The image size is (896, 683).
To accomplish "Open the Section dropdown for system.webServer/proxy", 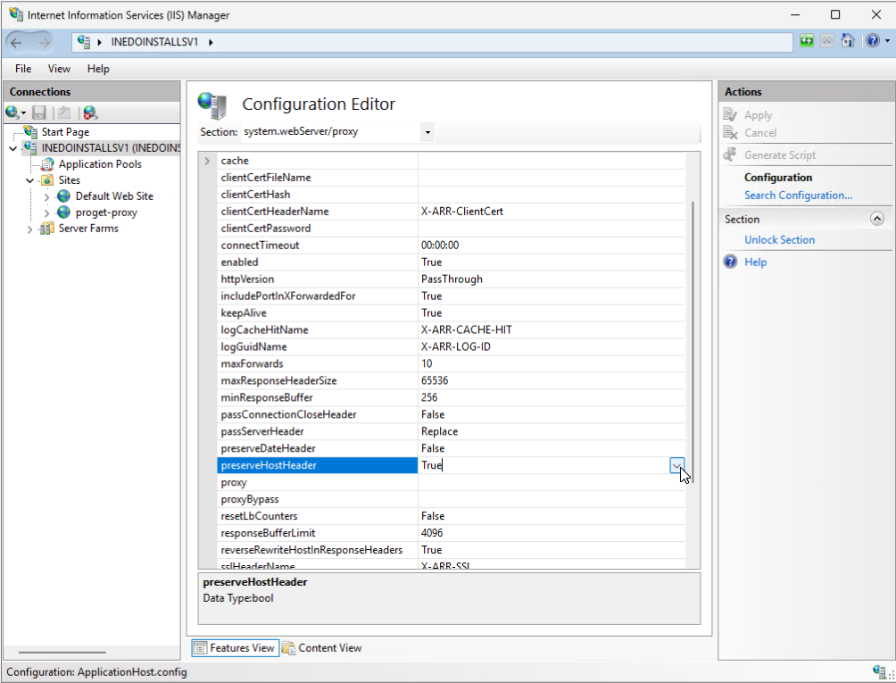I will 427,132.
